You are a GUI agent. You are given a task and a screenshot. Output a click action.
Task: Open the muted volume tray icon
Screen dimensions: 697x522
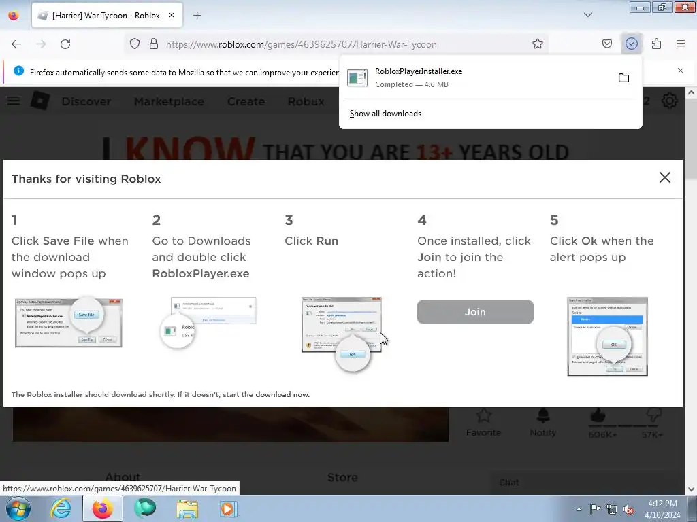(x=628, y=509)
